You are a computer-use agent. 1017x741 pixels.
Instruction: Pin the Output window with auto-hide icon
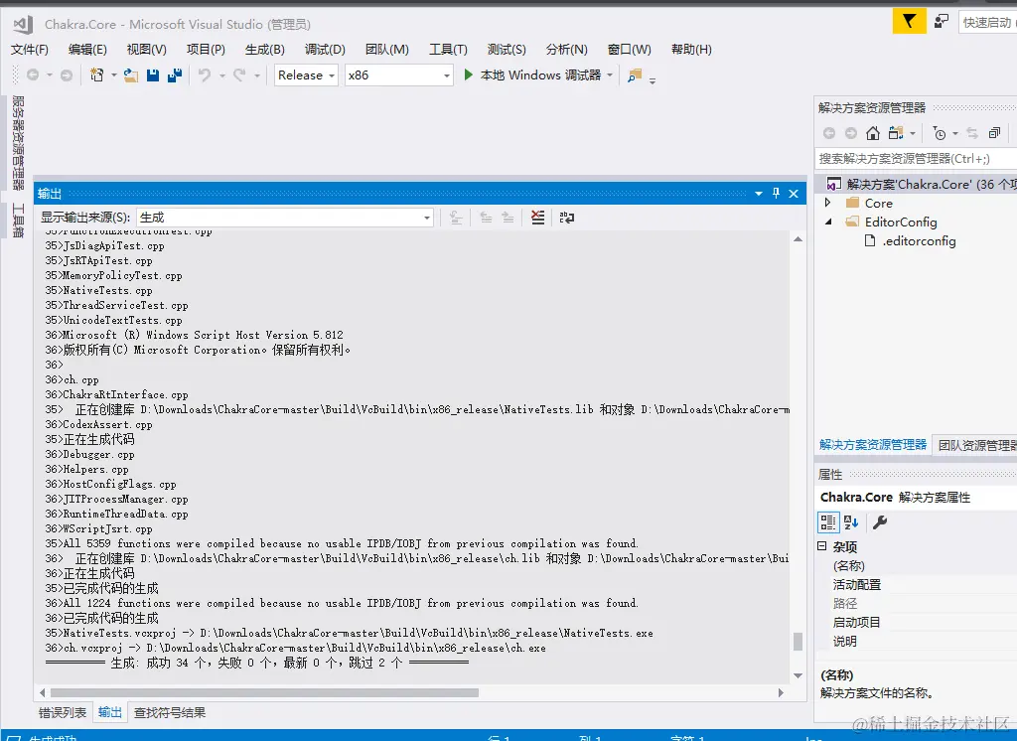tap(776, 194)
